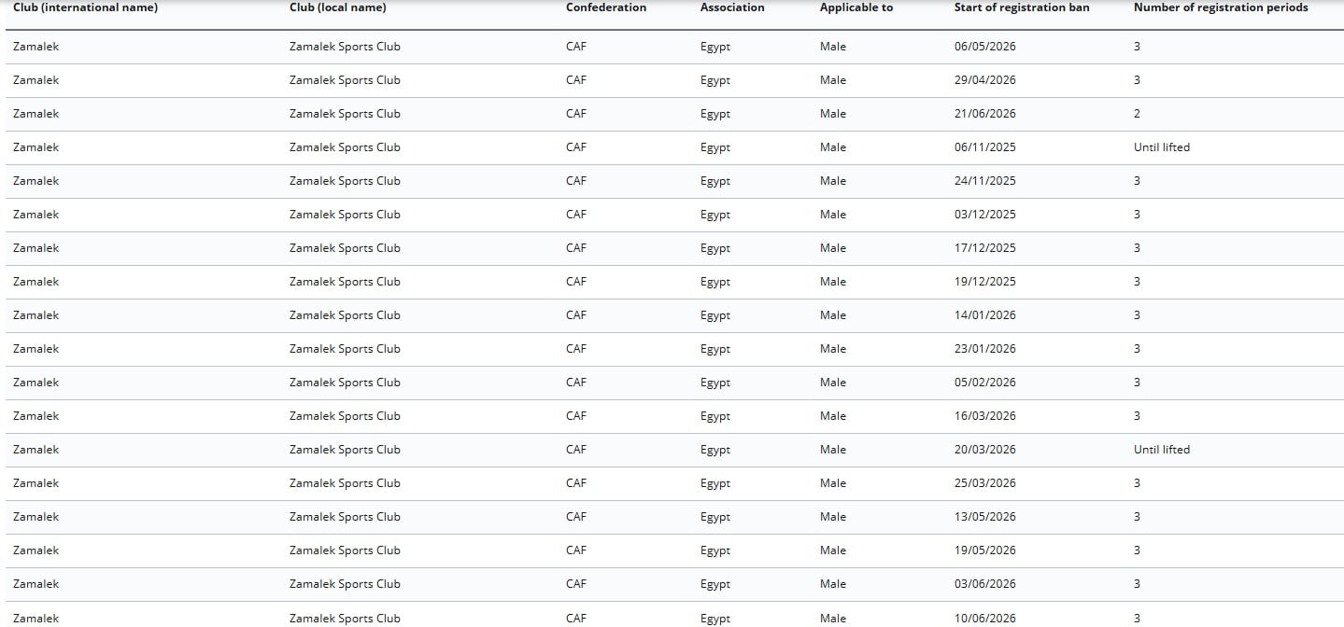Click "Until lifted" in the 06/11/2025 row
Screen dimensions: 1344x627
pyautogui.click(x=1162, y=147)
